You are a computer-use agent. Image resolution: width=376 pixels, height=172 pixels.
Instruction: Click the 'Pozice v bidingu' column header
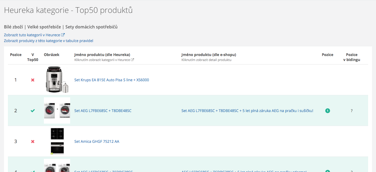352,57
